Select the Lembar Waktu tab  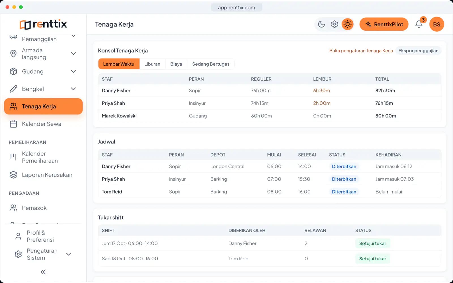[119, 64]
